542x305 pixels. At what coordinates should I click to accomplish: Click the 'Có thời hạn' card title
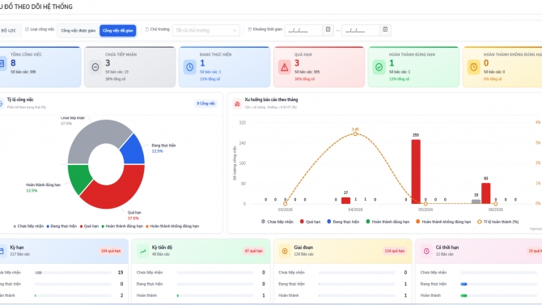(447, 248)
